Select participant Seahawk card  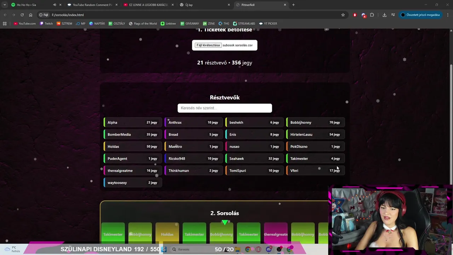(x=254, y=159)
